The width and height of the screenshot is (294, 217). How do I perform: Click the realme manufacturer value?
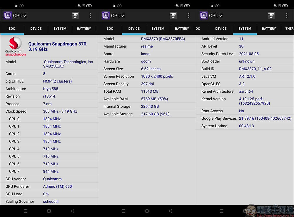(147, 46)
